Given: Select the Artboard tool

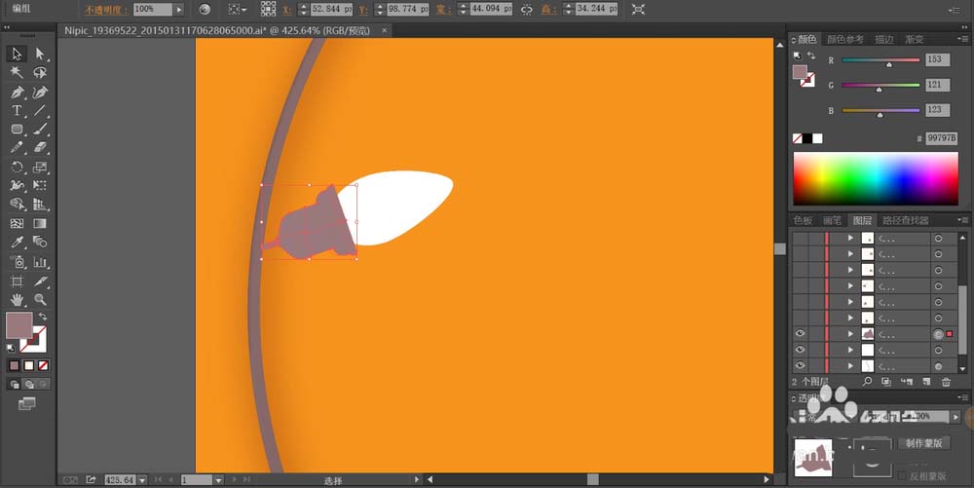Looking at the screenshot, I should (17, 282).
